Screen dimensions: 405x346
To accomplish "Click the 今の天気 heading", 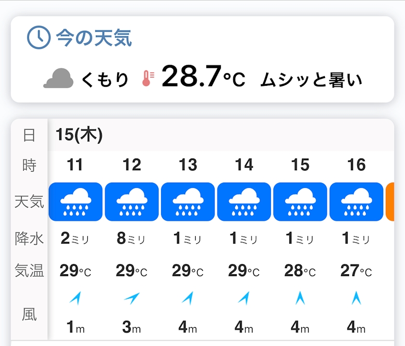I will (x=94, y=38).
